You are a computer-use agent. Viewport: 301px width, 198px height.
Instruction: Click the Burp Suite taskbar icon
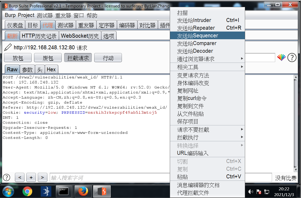[102, 191]
